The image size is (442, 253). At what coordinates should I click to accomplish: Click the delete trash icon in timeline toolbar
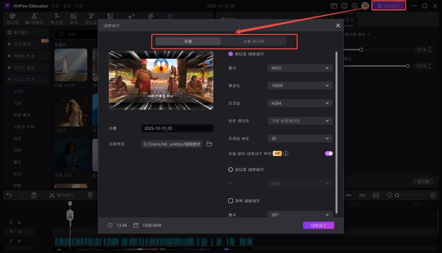pyautogui.click(x=34, y=195)
